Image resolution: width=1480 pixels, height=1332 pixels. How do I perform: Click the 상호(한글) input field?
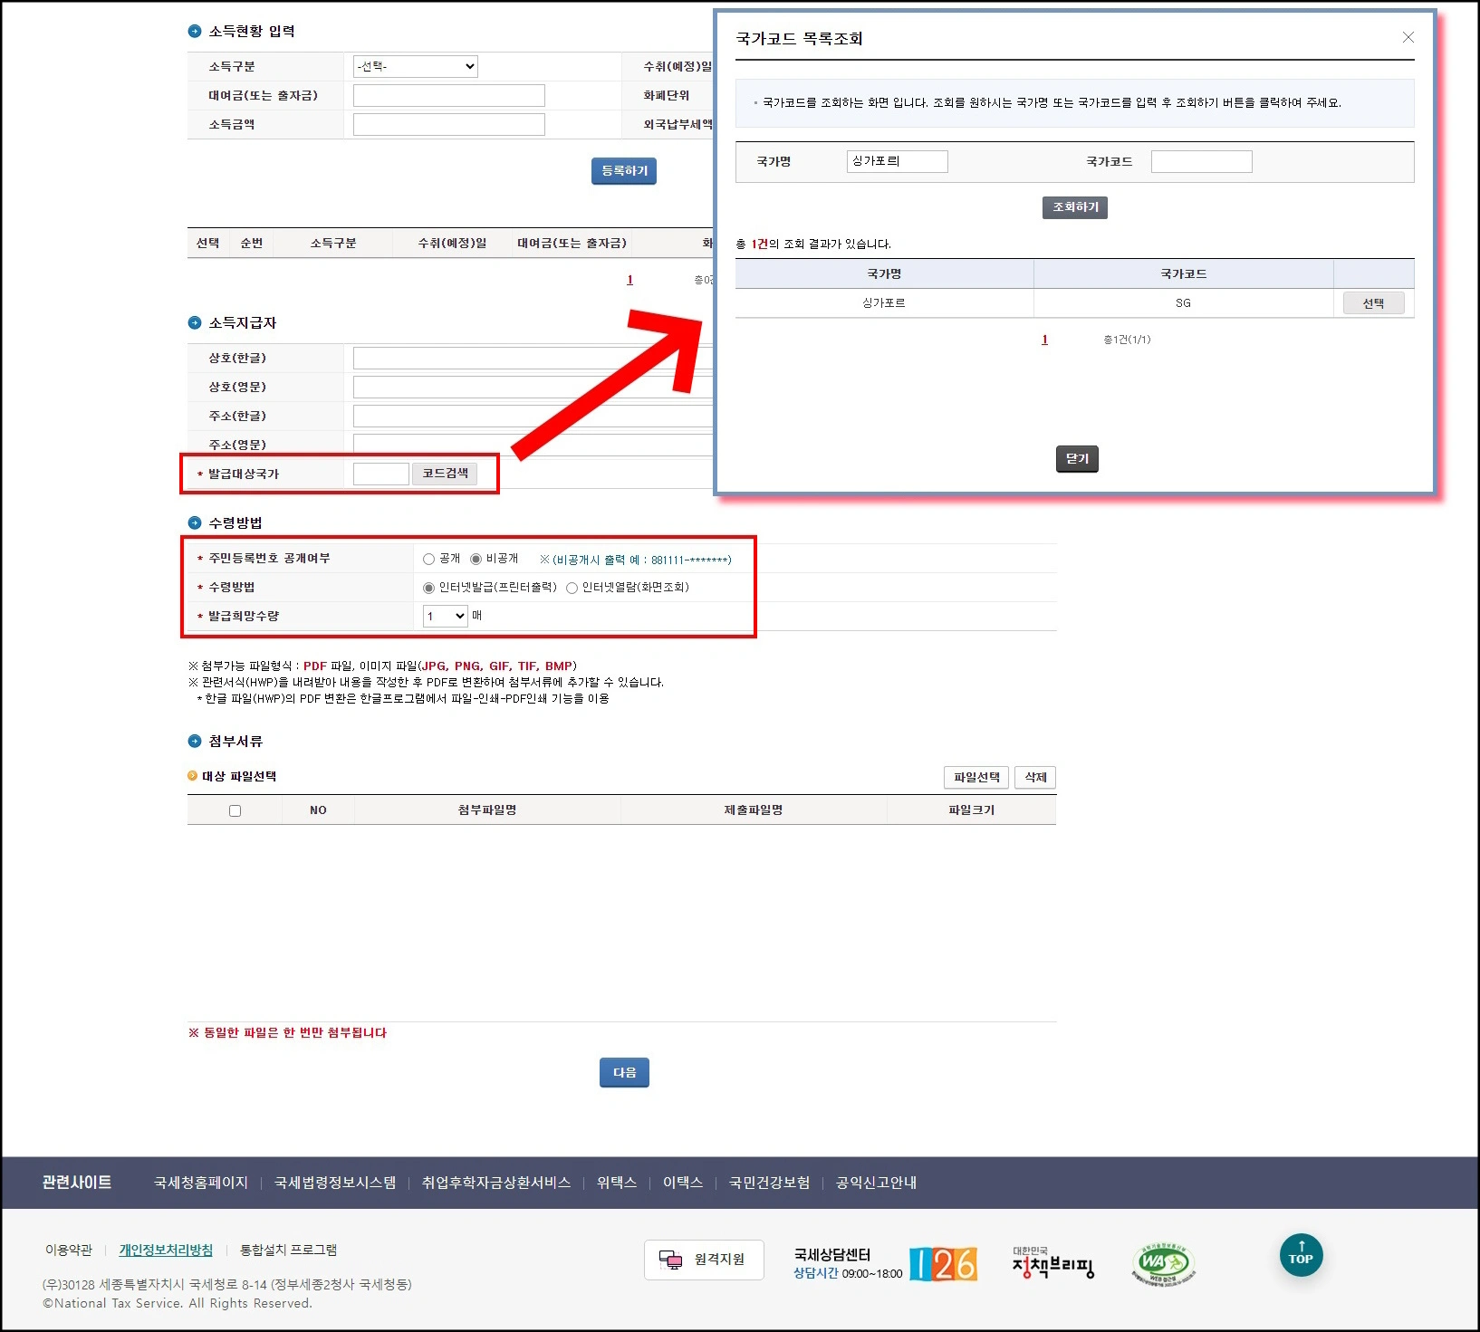coord(533,358)
